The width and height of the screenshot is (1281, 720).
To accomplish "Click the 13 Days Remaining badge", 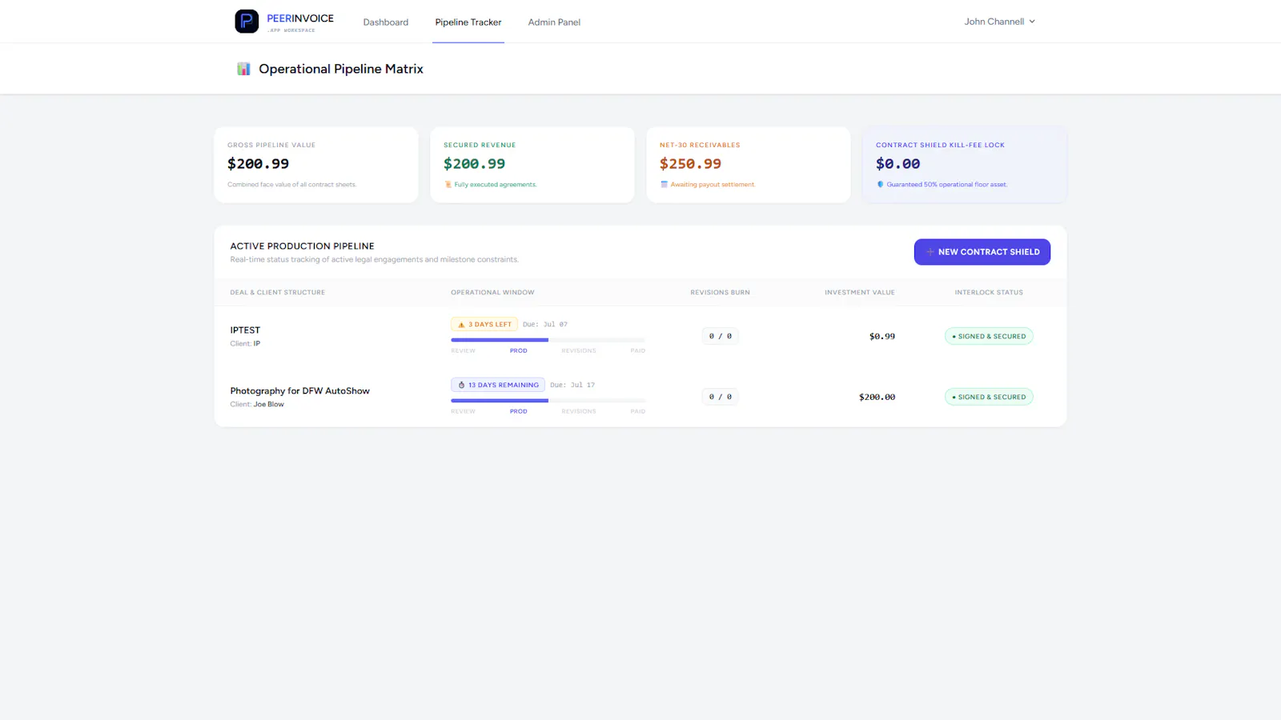I will pyautogui.click(x=498, y=386).
